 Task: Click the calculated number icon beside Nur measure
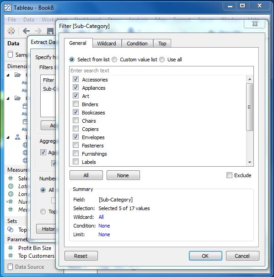(10, 201)
